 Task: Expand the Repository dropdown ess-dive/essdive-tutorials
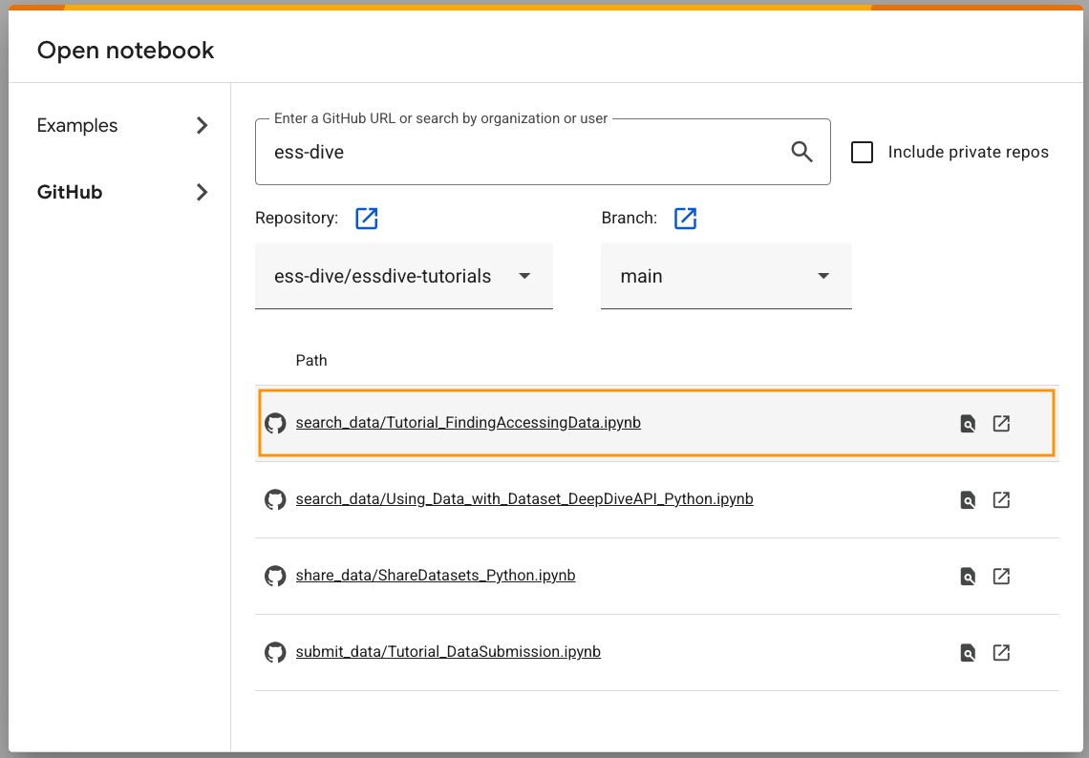coord(403,276)
